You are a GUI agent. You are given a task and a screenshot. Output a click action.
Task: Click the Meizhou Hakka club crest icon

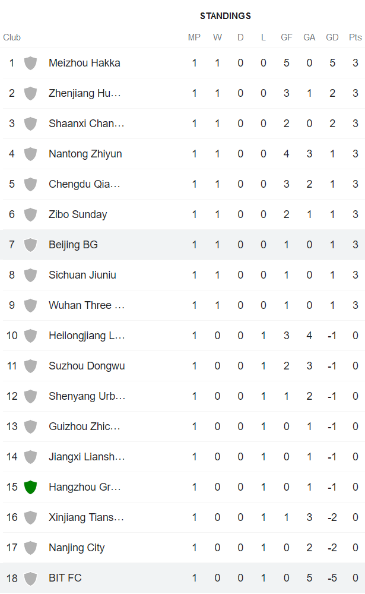coord(30,63)
